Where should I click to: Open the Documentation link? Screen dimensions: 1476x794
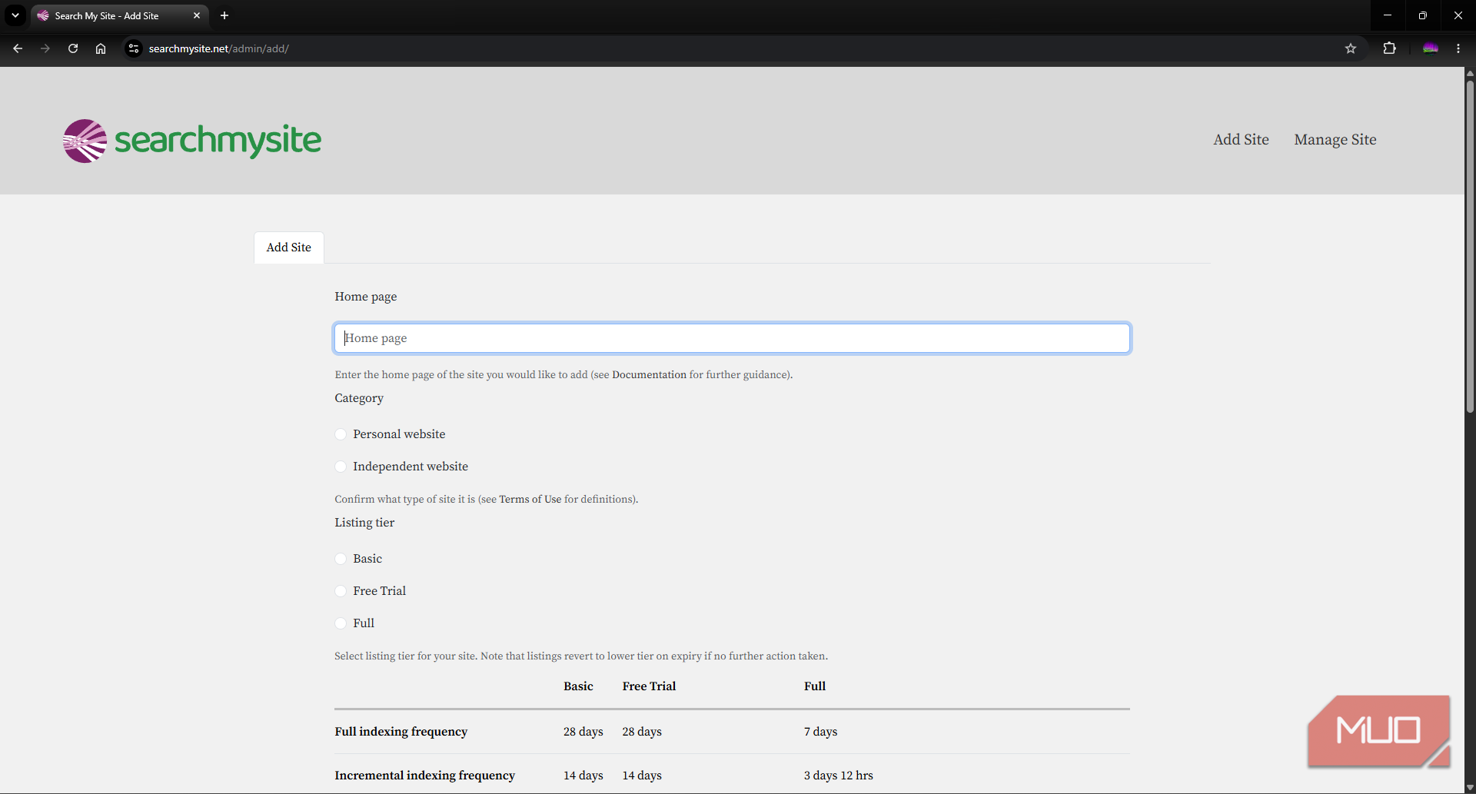point(649,375)
